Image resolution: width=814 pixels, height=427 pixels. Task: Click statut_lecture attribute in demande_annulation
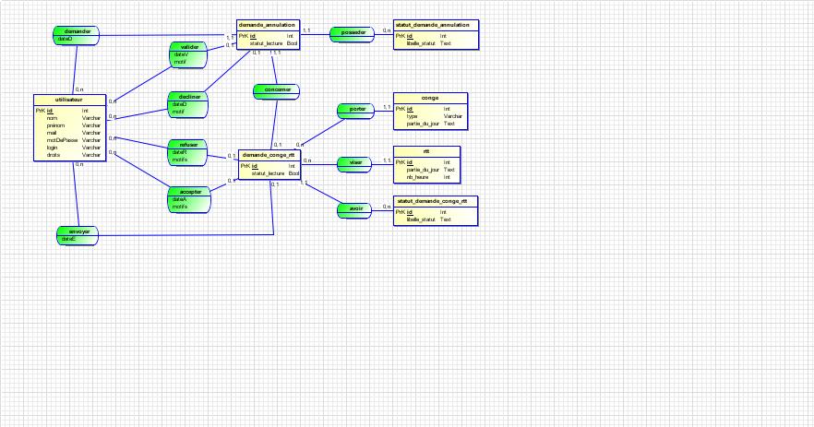(x=269, y=43)
